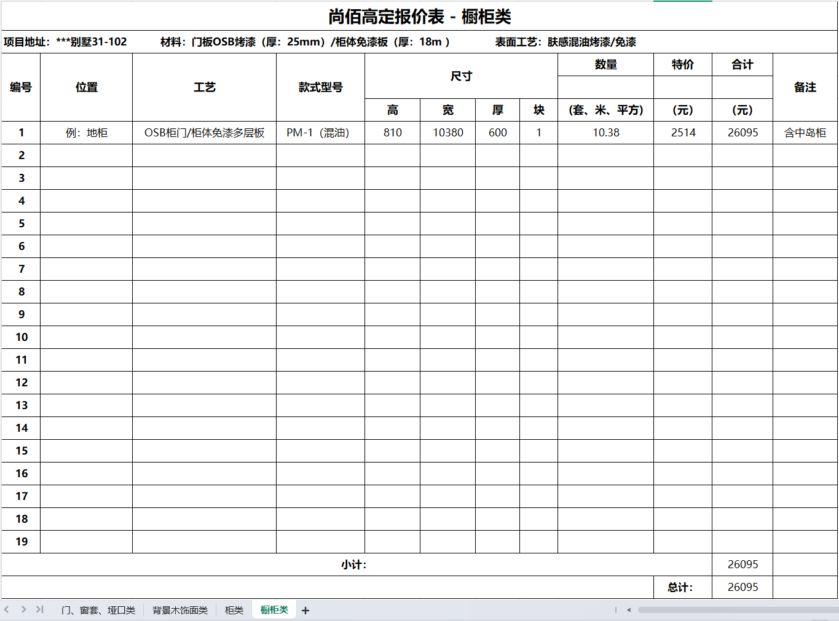Viewport: 839px width, 621px height.
Task: Click the 特价 value cell showing 2514
Action: [683, 133]
